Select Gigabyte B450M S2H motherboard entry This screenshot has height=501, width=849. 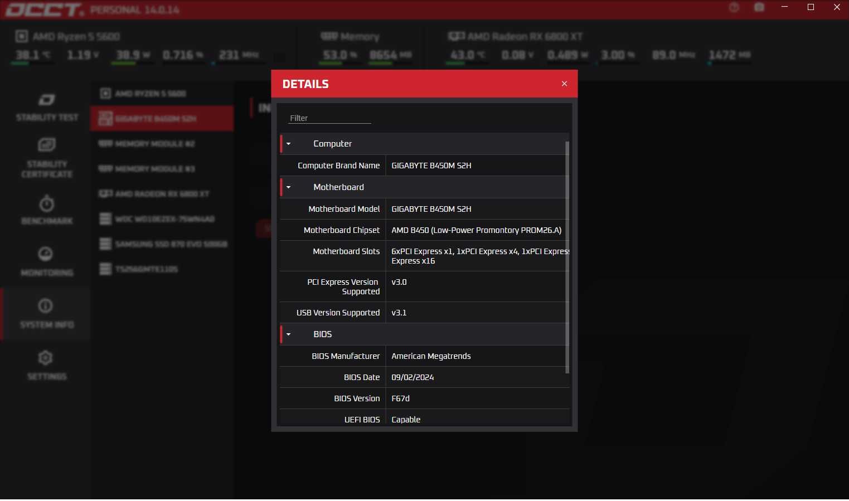162,119
